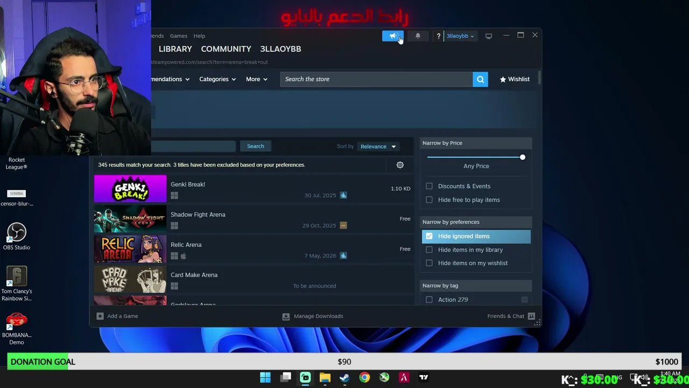This screenshot has height=388, width=689.
Task: Focus the search term input box
Action: [x=193, y=147]
